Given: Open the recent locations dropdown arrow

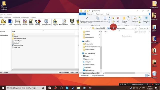Looking at the screenshot, I should click(87, 28).
